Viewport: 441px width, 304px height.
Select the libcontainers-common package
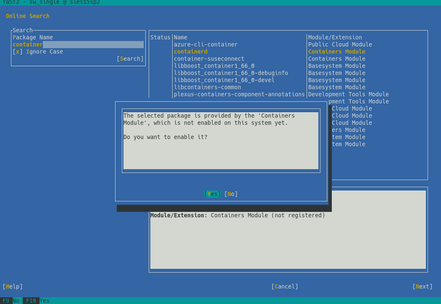(x=207, y=87)
